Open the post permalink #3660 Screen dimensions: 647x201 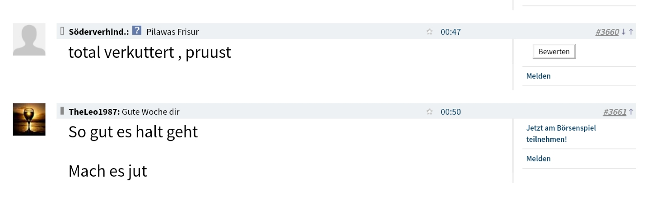607,32
